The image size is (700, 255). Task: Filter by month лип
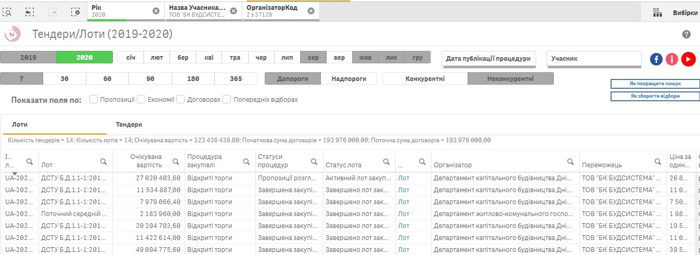click(287, 58)
